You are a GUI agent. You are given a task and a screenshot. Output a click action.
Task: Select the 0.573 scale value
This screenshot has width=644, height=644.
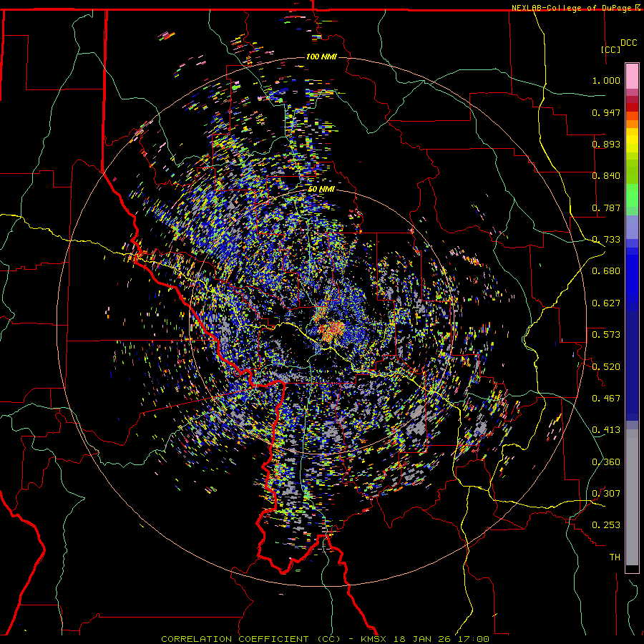coord(606,335)
